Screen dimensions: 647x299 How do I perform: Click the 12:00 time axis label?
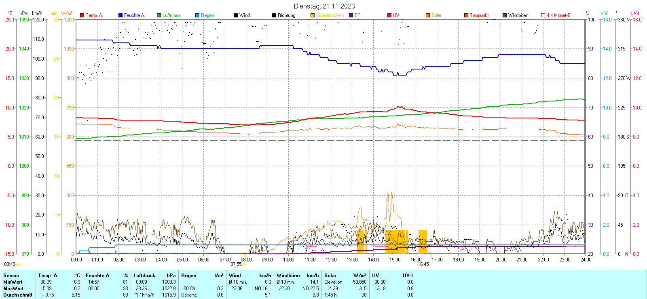(x=331, y=260)
